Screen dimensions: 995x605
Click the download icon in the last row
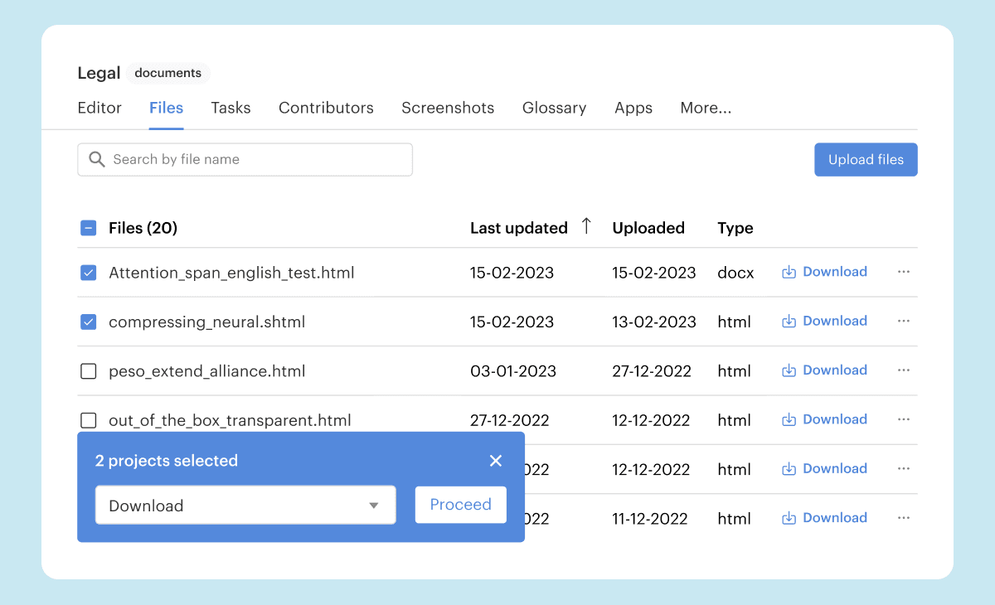point(789,518)
